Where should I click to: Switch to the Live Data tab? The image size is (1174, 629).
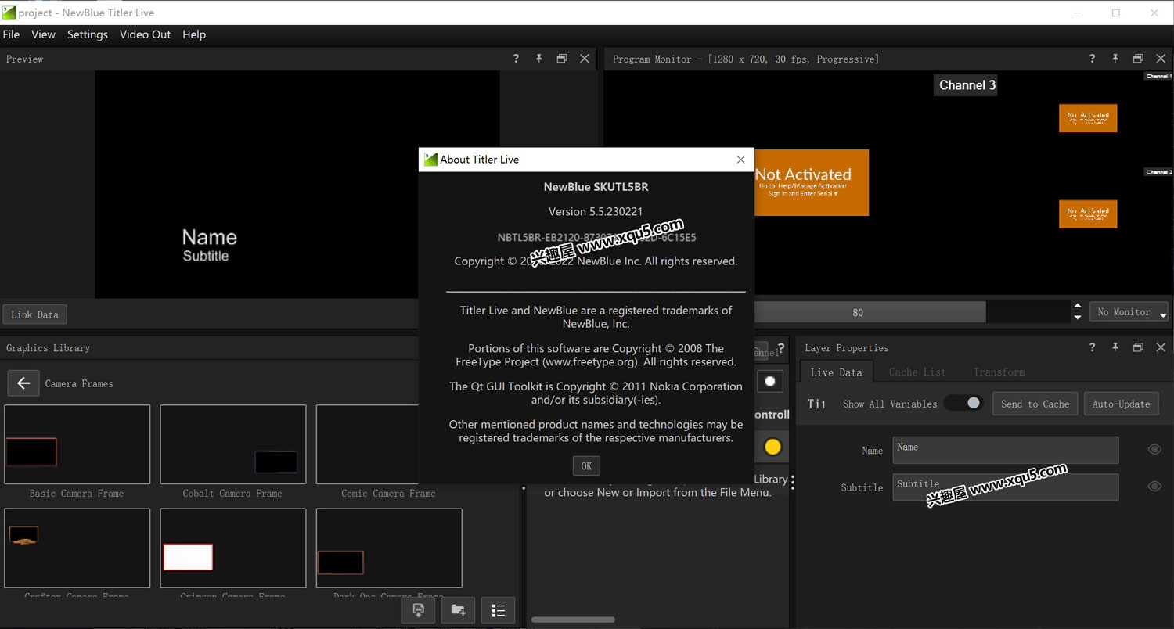836,372
